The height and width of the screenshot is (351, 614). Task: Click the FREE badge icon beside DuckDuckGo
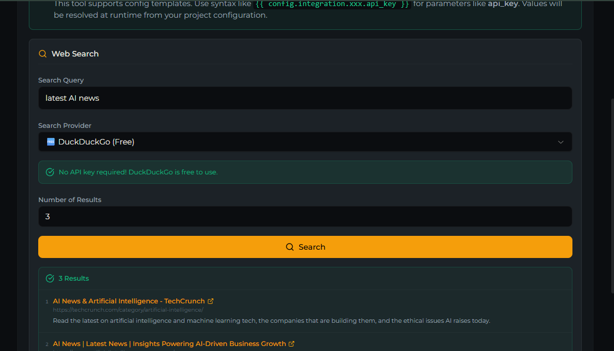[x=50, y=142]
